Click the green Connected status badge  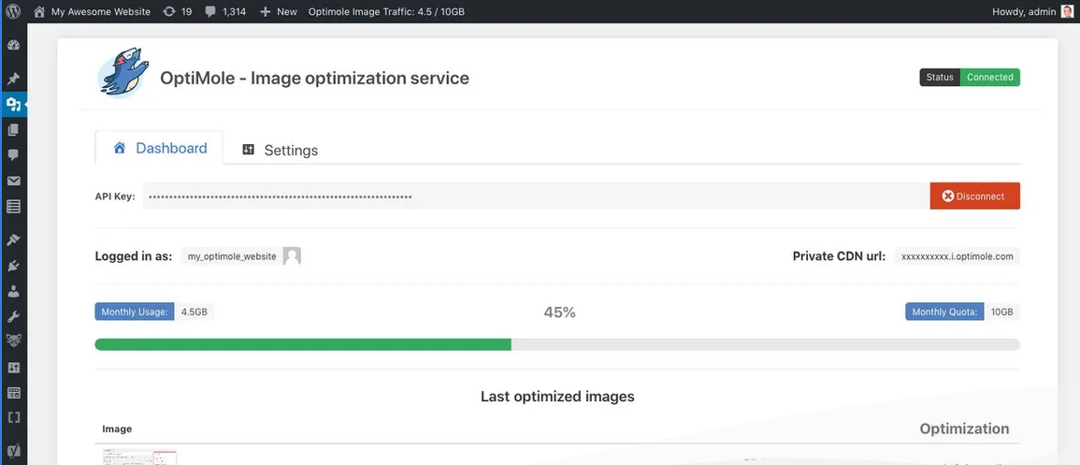[990, 77]
